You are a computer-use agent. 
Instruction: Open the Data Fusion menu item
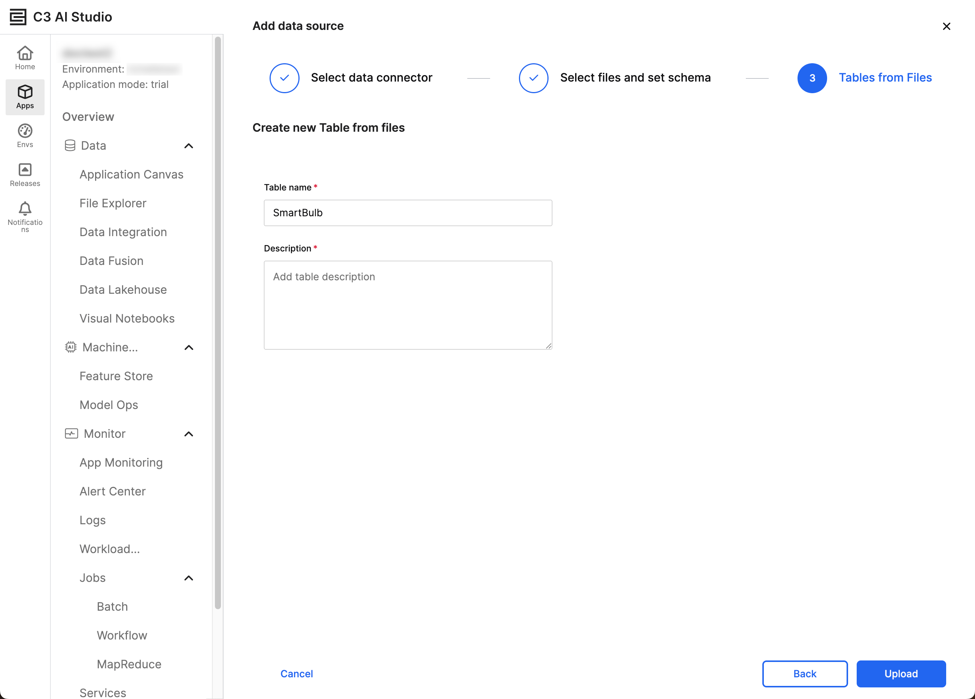click(x=111, y=261)
